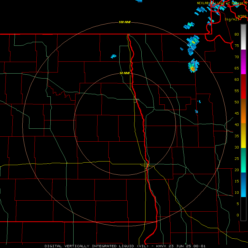Click the "25" legend tick label
The image size is (248, 248).
[237, 159]
